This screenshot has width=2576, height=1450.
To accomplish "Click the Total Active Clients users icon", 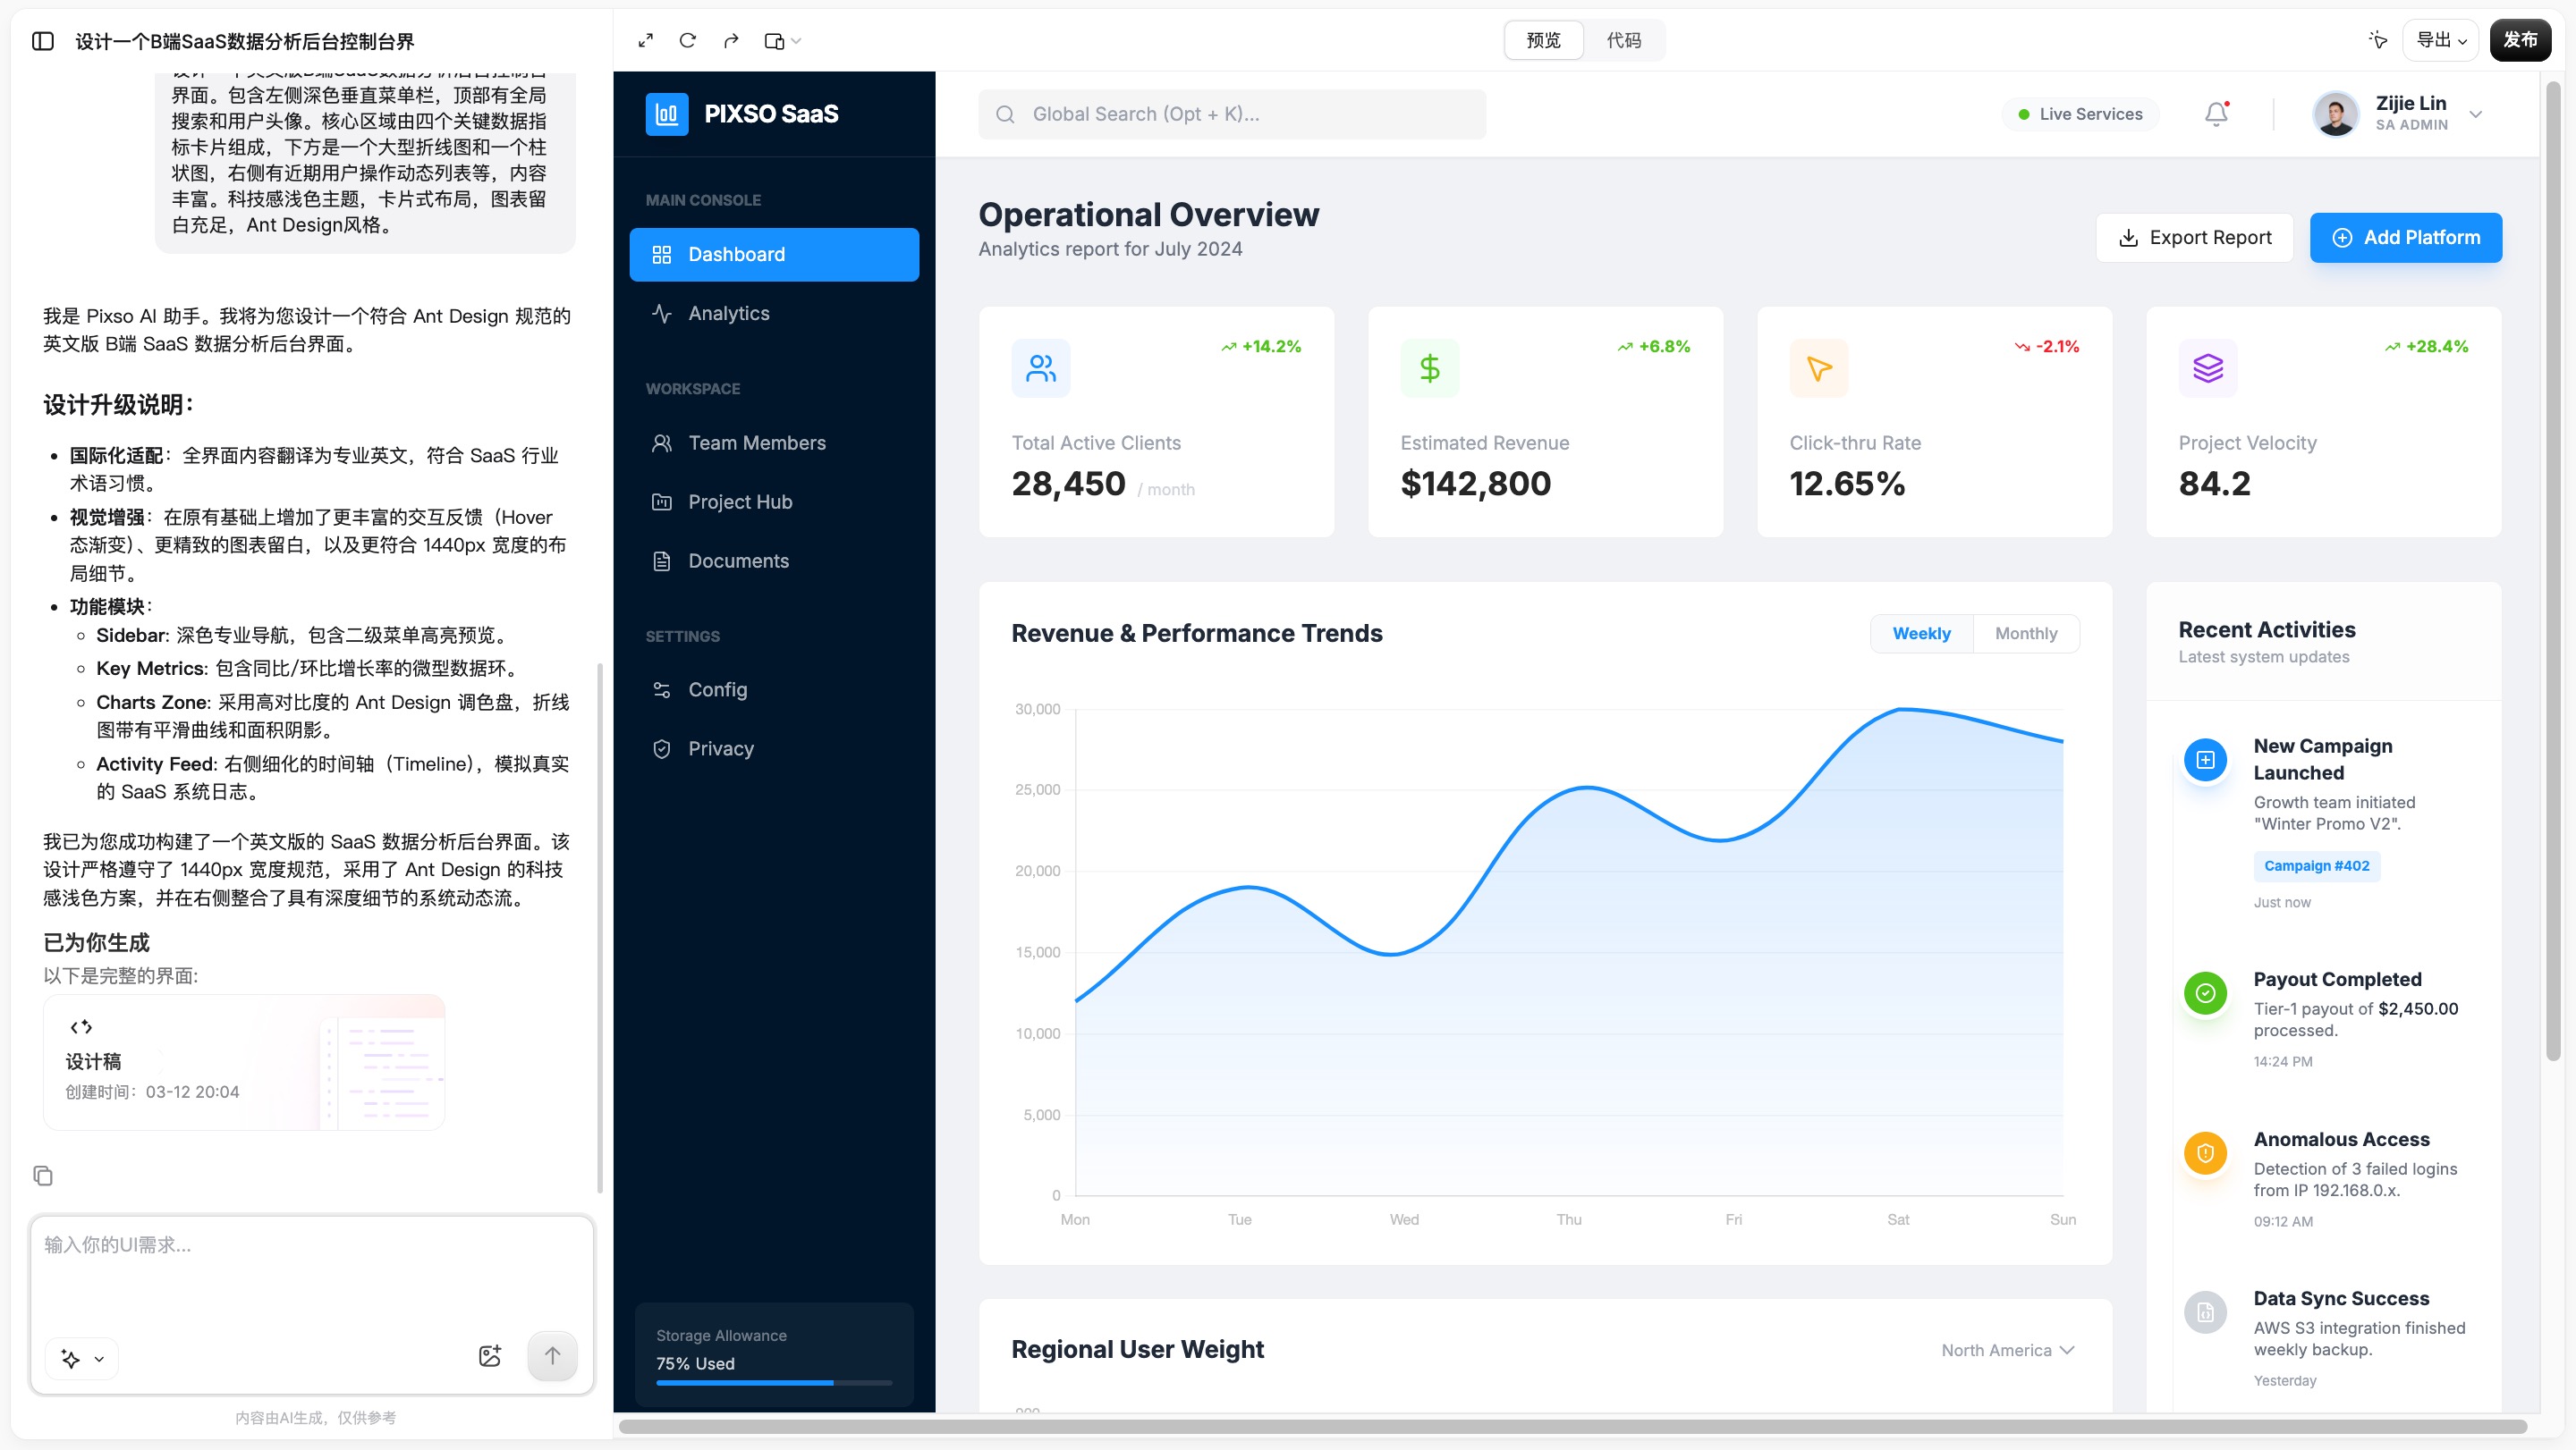I will 1041,368.
